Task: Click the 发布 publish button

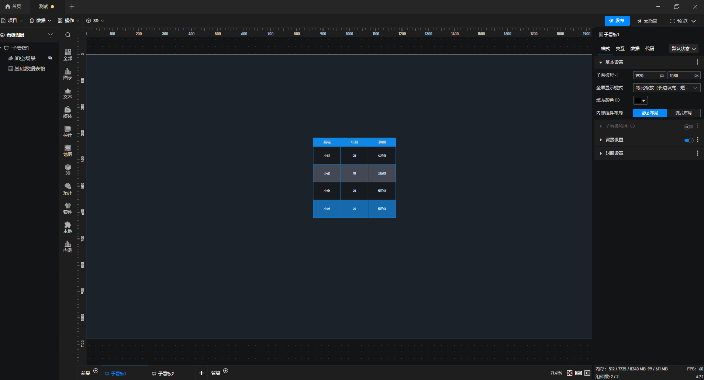Action: 617,21
